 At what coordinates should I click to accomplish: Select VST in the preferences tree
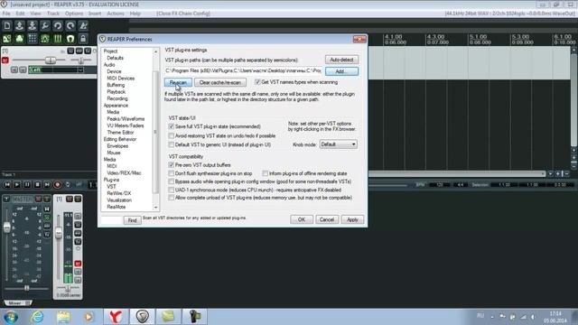(111, 187)
